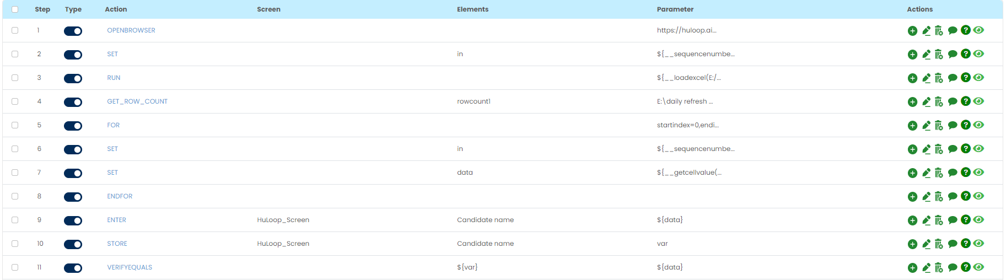
Task: Select the checkbox next to step 10
Action: 15,244
